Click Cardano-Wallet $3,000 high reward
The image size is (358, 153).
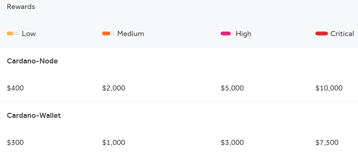(232, 143)
